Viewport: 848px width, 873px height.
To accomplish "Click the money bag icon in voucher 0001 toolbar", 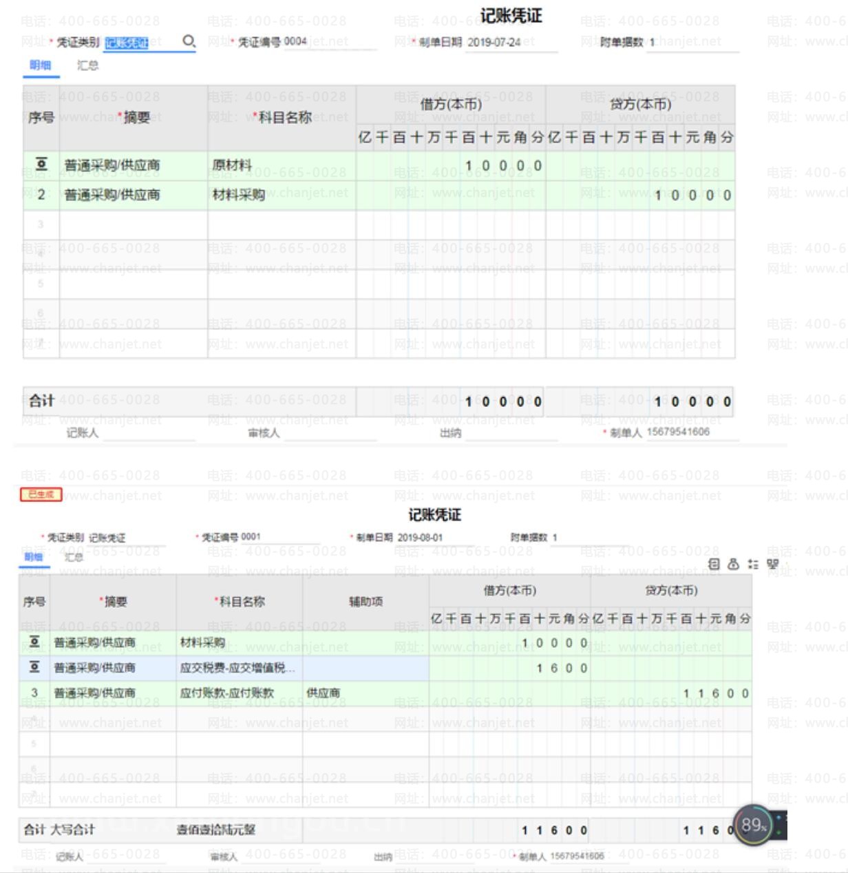I will tap(733, 564).
